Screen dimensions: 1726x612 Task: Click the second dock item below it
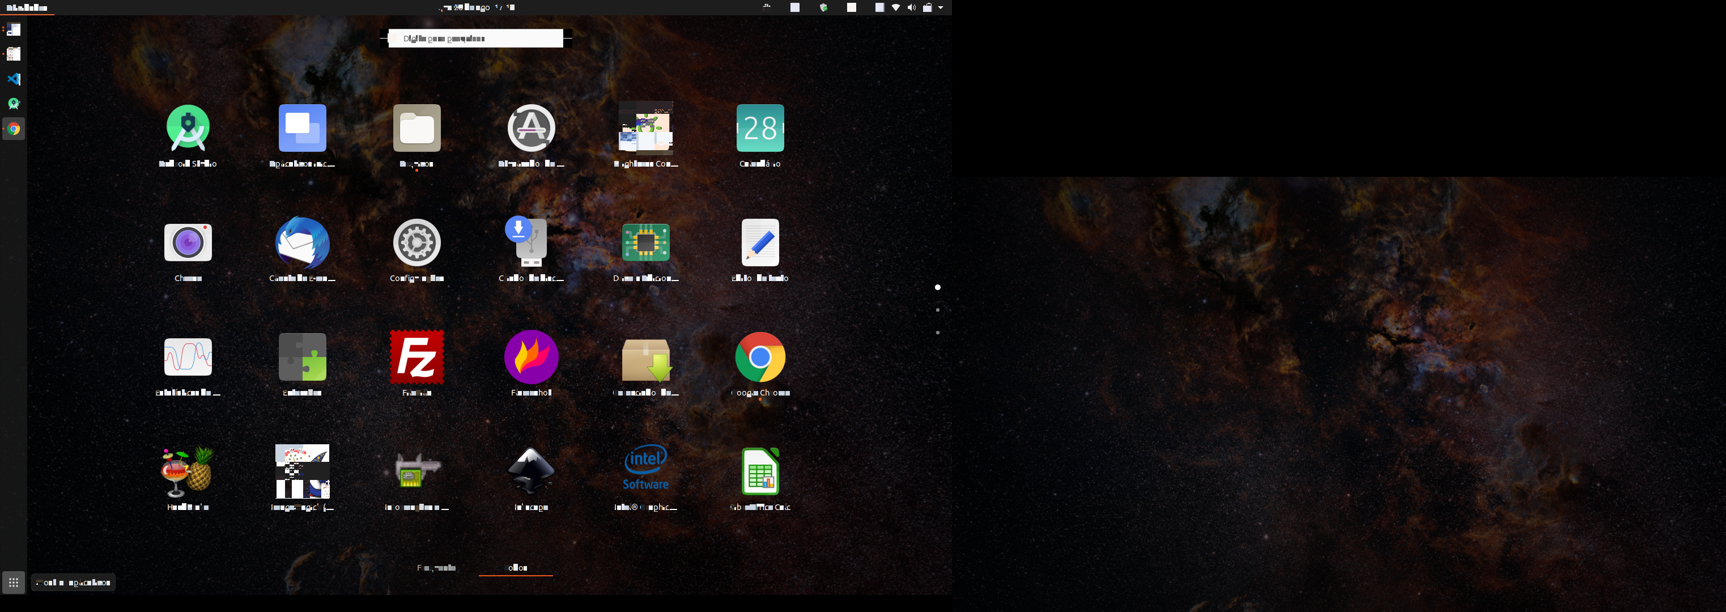tap(14, 54)
